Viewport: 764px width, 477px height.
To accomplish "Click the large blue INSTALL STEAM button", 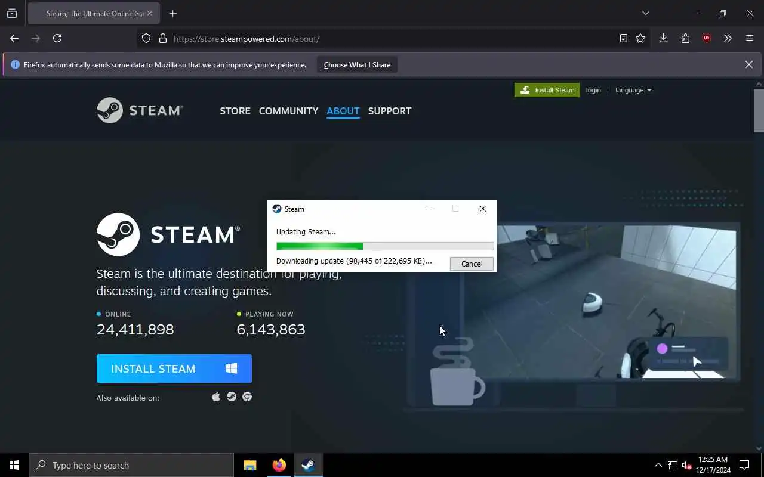I will click(174, 368).
